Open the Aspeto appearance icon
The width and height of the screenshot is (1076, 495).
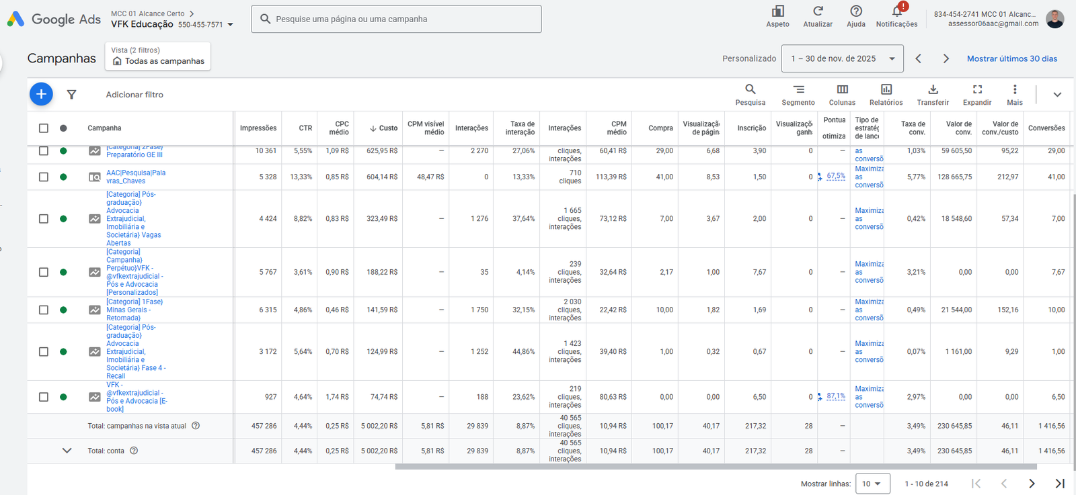pyautogui.click(x=777, y=11)
